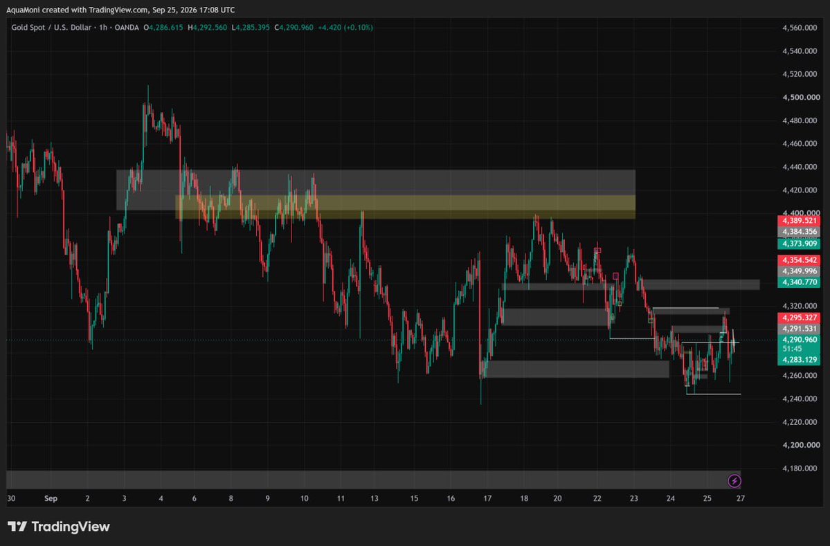This screenshot has width=830, height=546.
Task: Click the low value L4,285.395
Action: 251,28
